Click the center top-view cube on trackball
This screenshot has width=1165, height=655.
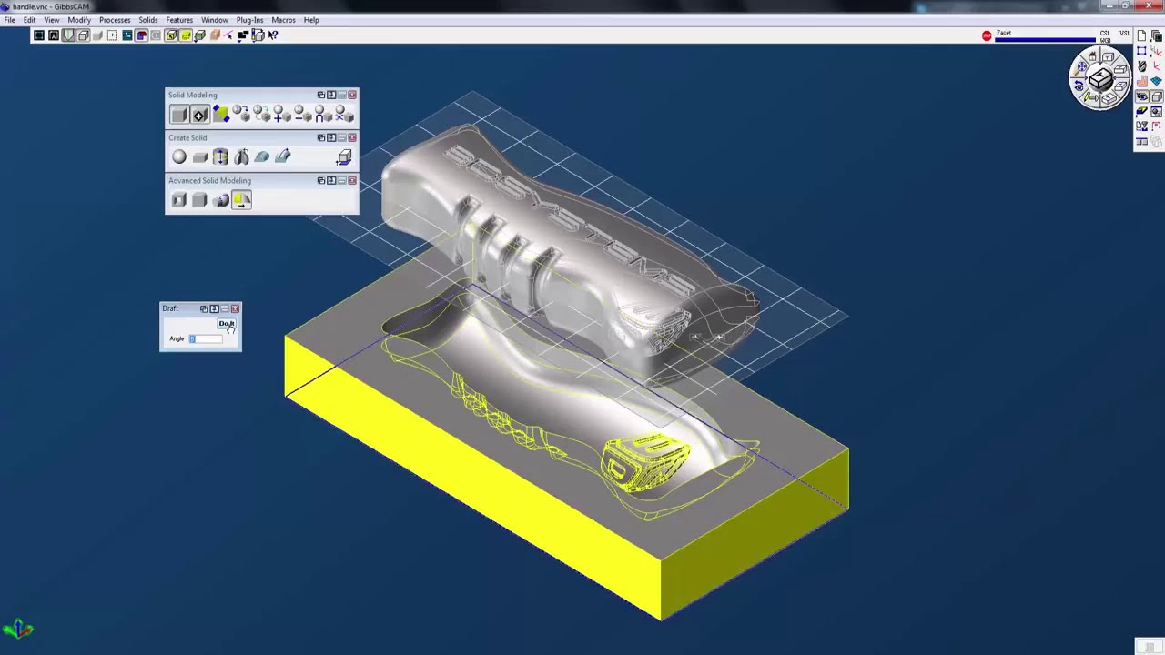click(x=1102, y=78)
